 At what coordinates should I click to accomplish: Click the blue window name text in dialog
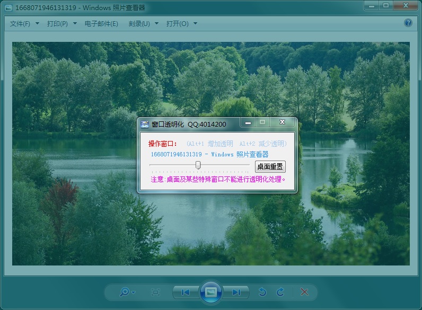tap(209, 154)
